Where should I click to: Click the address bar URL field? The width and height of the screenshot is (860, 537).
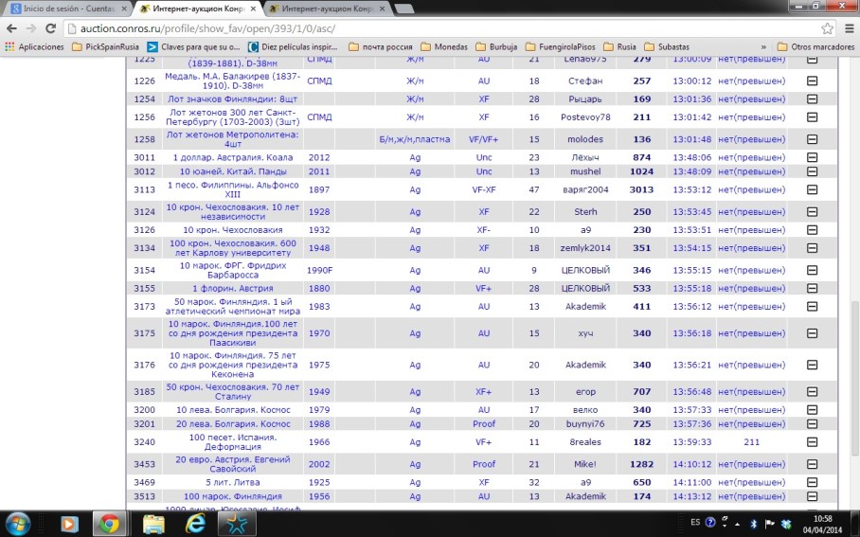pyautogui.click(x=426, y=27)
